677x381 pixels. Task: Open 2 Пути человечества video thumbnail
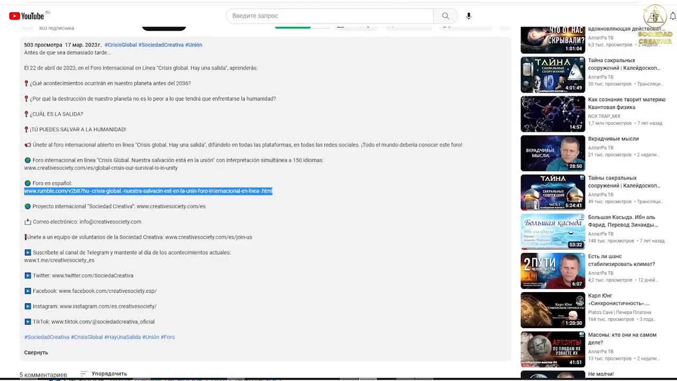click(553, 270)
